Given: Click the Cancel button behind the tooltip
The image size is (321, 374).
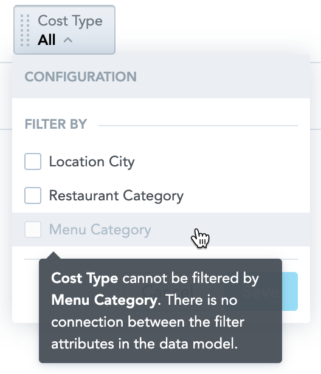Looking at the screenshot, I should click(x=167, y=291).
